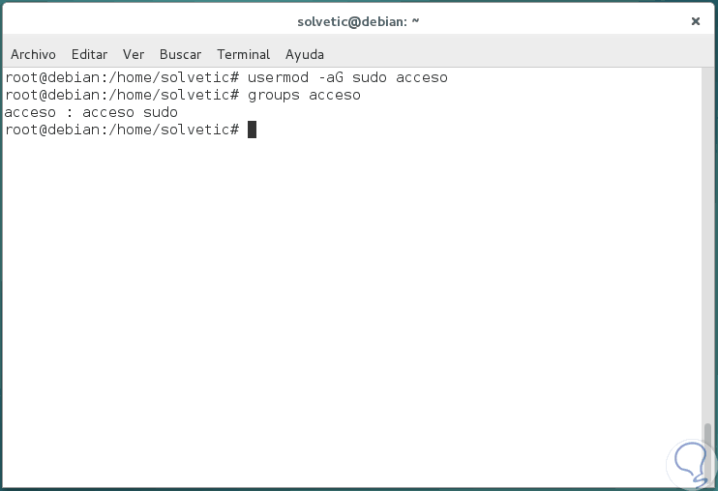Screen dimensions: 718x491
Task: Click the solvetic@debian window title
Action: click(358, 20)
